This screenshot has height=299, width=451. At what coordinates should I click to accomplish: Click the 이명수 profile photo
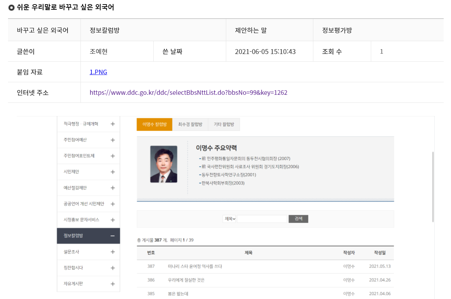(163, 164)
